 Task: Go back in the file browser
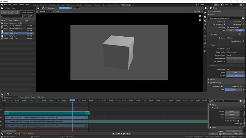pyautogui.click(x=2, y=12)
